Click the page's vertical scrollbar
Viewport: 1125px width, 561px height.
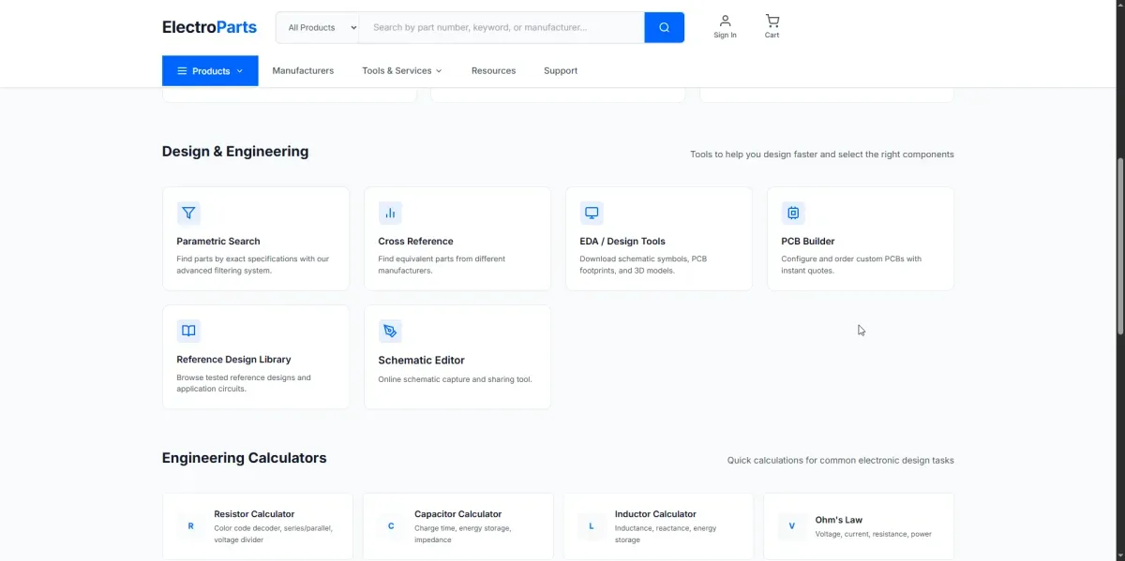point(1119,244)
